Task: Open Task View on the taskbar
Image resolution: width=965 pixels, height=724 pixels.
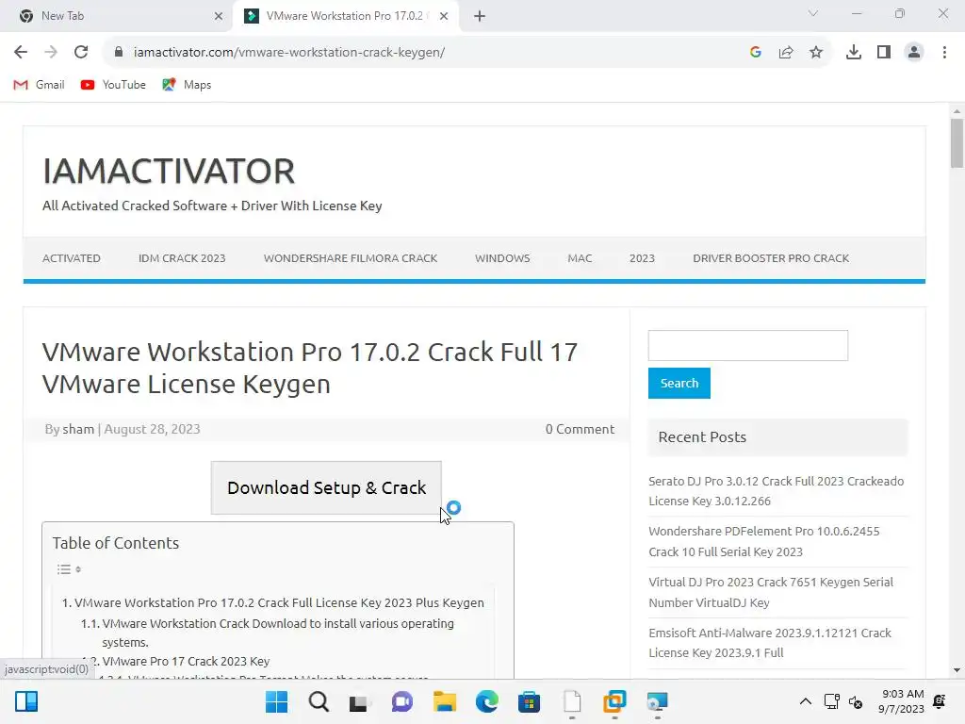Action: click(359, 701)
